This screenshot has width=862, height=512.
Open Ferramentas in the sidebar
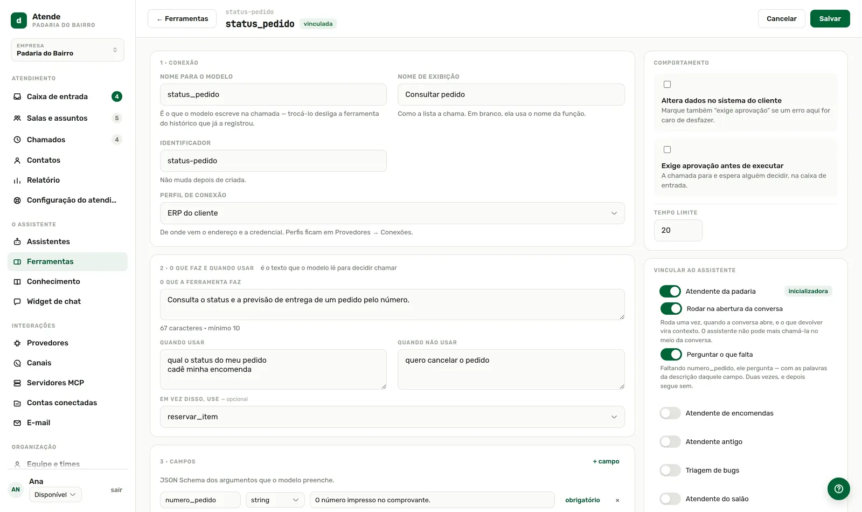tap(67, 261)
